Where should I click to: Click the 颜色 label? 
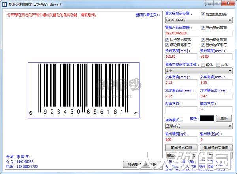194,119
